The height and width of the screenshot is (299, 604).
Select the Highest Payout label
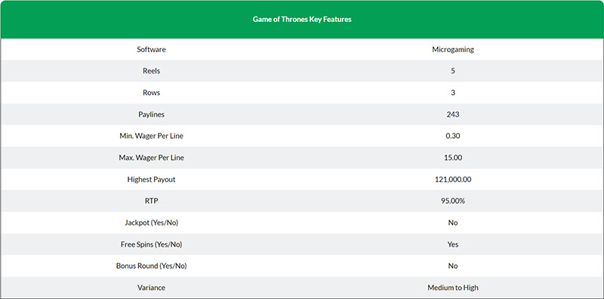click(x=152, y=180)
